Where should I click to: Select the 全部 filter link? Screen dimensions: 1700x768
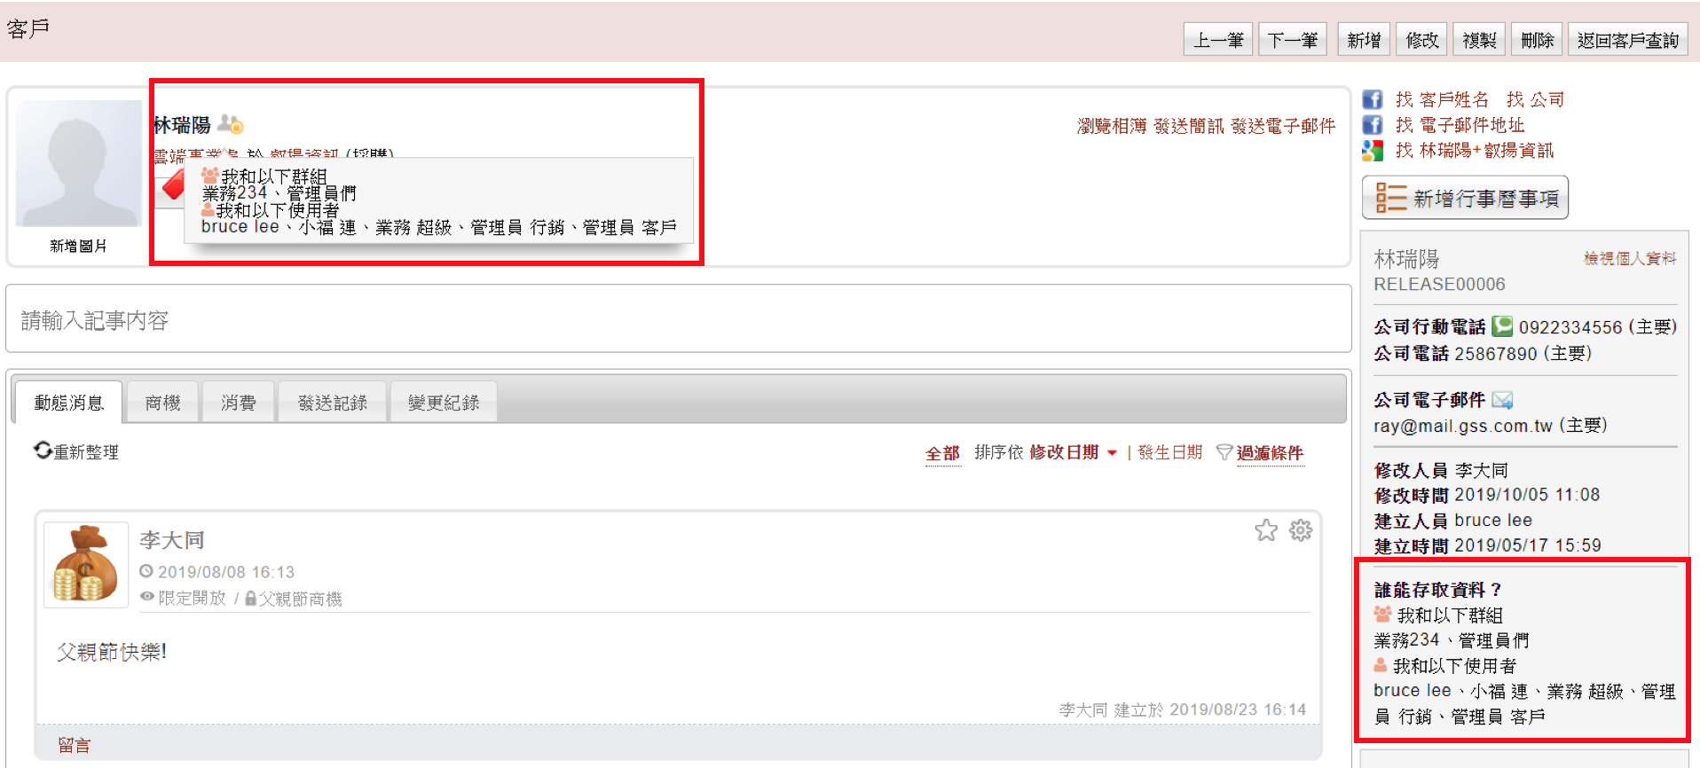(x=942, y=453)
